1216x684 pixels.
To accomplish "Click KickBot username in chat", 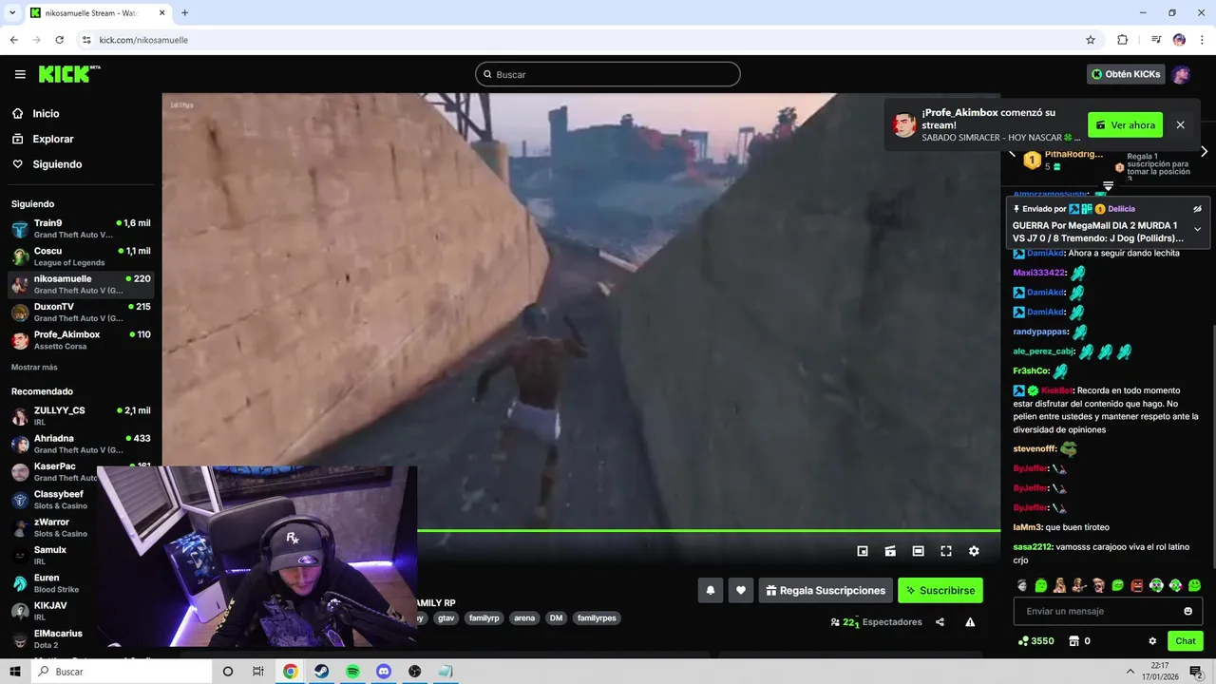I will pyautogui.click(x=1057, y=390).
